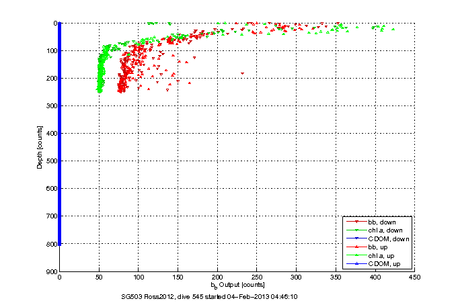Click the blue CDOM vertical line
This screenshot has width=458, height=305.
click(x=60, y=134)
